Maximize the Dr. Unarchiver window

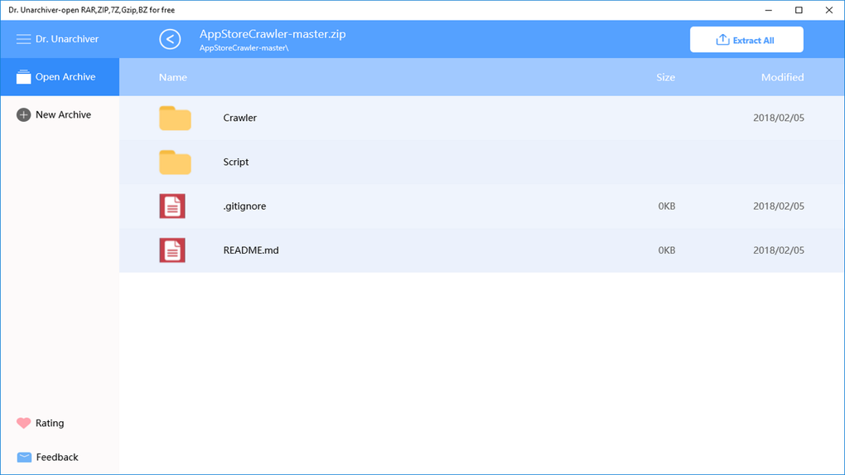click(799, 10)
